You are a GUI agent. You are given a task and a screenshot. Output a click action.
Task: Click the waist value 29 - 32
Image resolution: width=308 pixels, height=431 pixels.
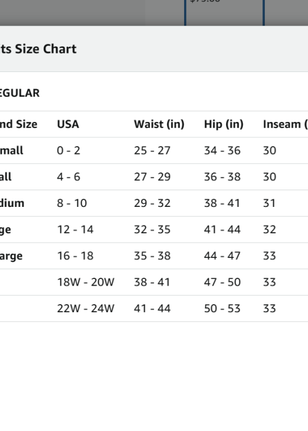coord(152,203)
